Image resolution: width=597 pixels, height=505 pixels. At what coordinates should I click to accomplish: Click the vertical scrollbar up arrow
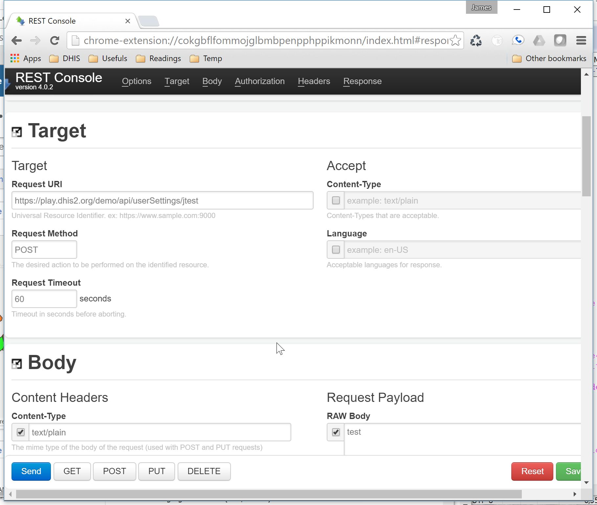click(x=586, y=75)
